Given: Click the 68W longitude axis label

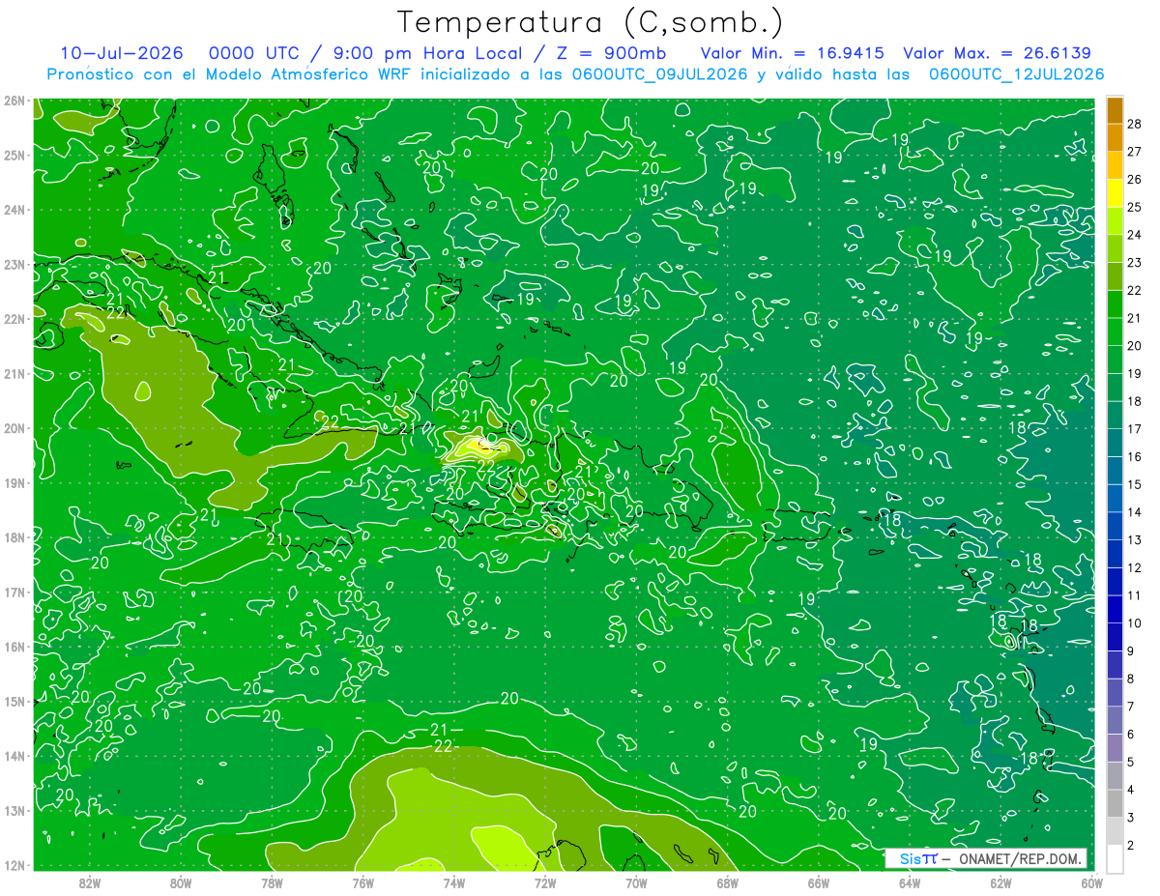Looking at the screenshot, I should coord(728,882).
